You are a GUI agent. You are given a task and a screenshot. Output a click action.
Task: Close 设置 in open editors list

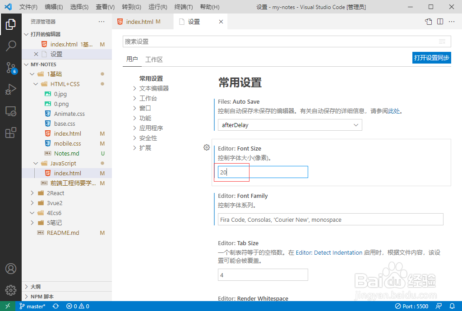[x=36, y=54]
